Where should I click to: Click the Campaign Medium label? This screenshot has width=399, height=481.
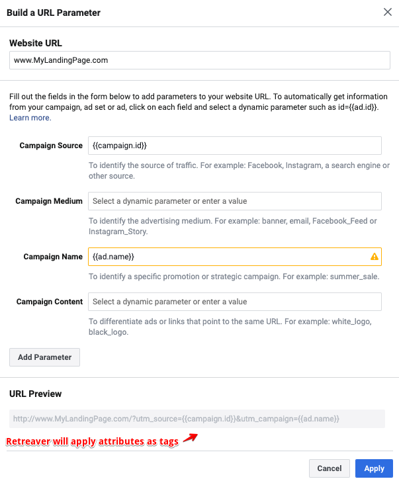(49, 201)
